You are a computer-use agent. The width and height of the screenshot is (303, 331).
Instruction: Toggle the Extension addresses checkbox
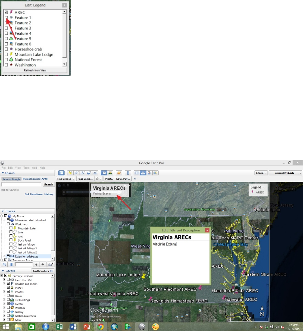(x=8, y=256)
